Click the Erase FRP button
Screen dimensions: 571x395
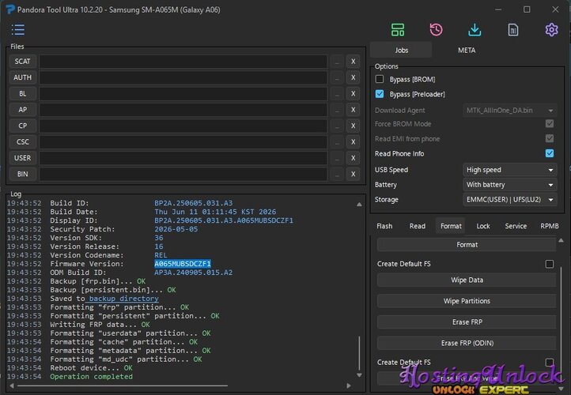click(467, 322)
